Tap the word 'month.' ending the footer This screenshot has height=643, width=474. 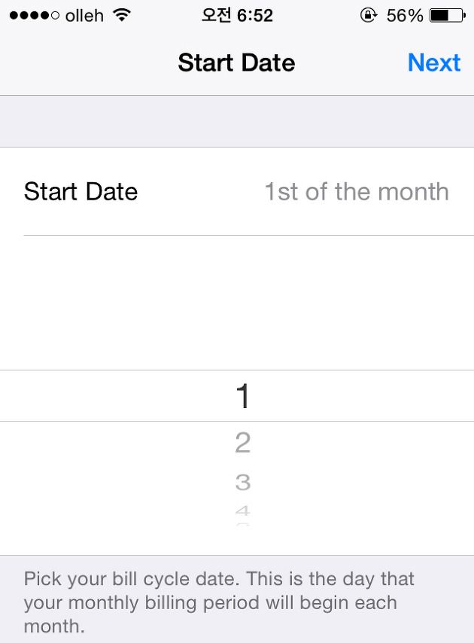click(x=53, y=626)
